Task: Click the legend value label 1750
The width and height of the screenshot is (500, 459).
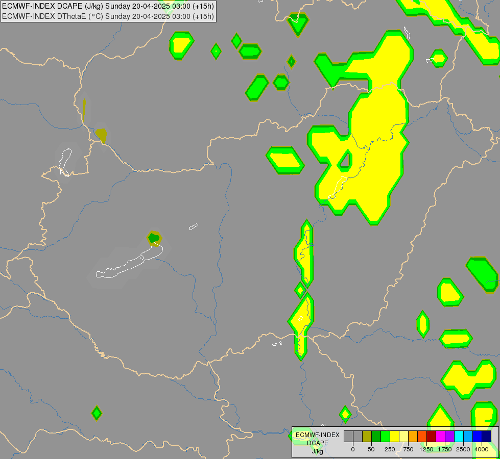Action: pyautogui.click(x=445, y=449)
